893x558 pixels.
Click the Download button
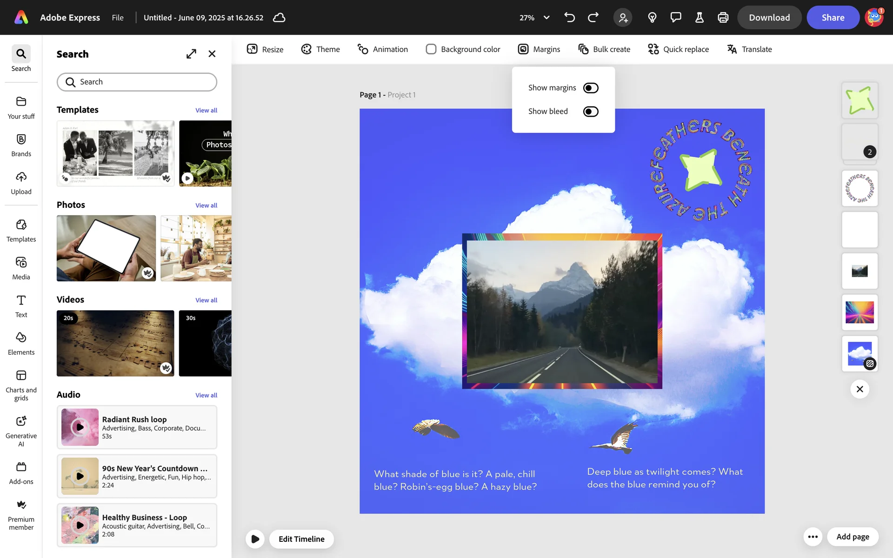[x=769, y=18]
